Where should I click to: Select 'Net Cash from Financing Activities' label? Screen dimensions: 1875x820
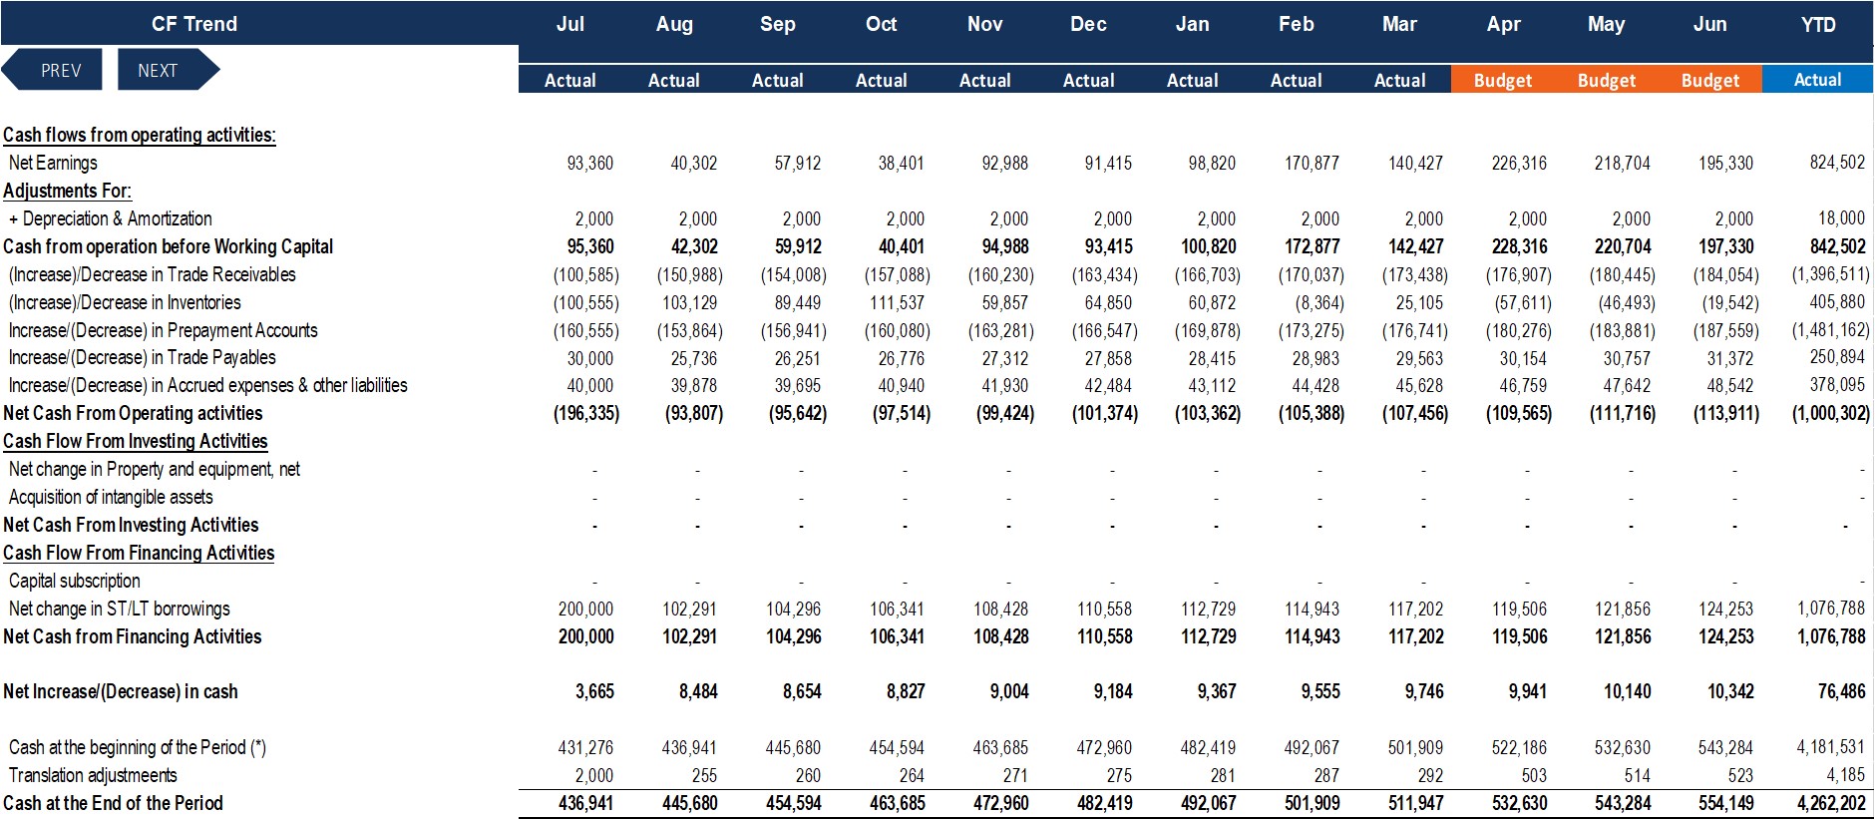tap(132, 636)
